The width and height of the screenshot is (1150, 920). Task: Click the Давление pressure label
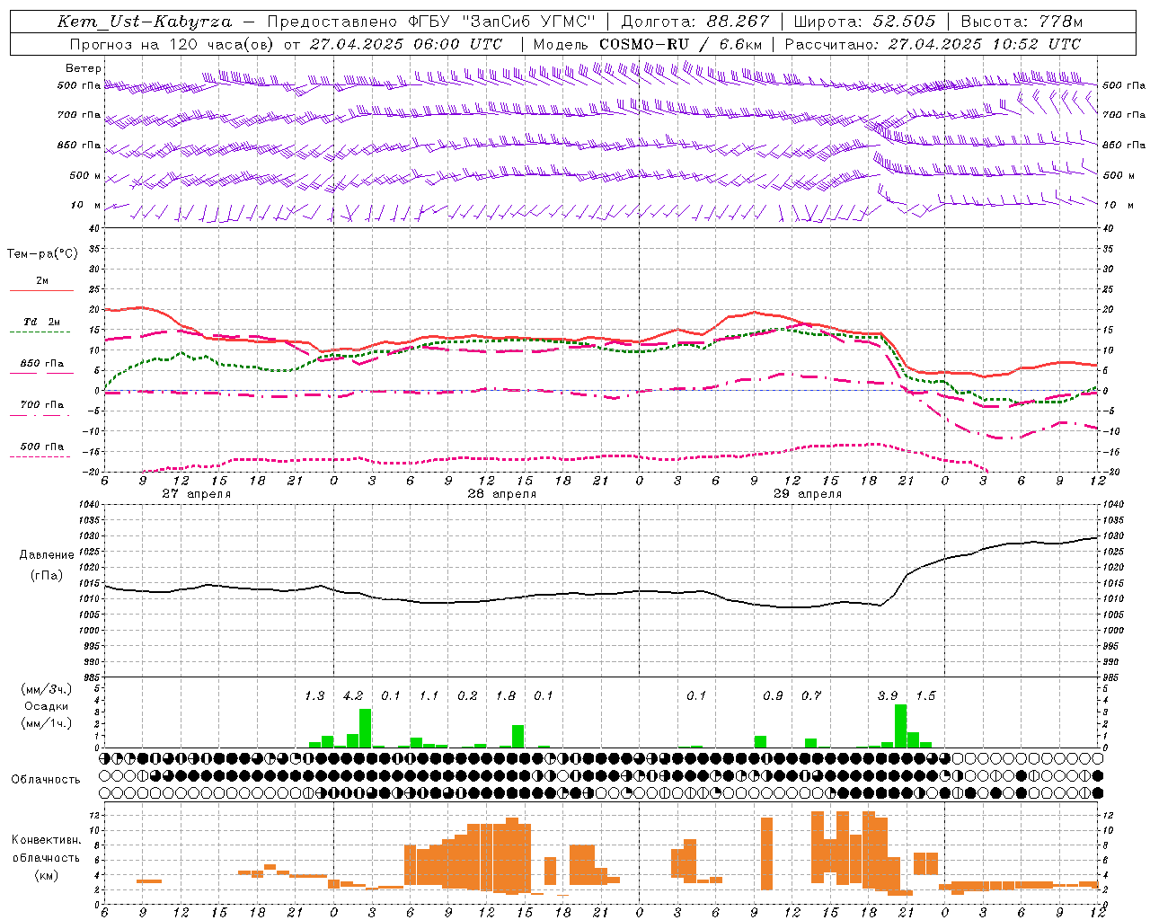click(x=47, y=555)
